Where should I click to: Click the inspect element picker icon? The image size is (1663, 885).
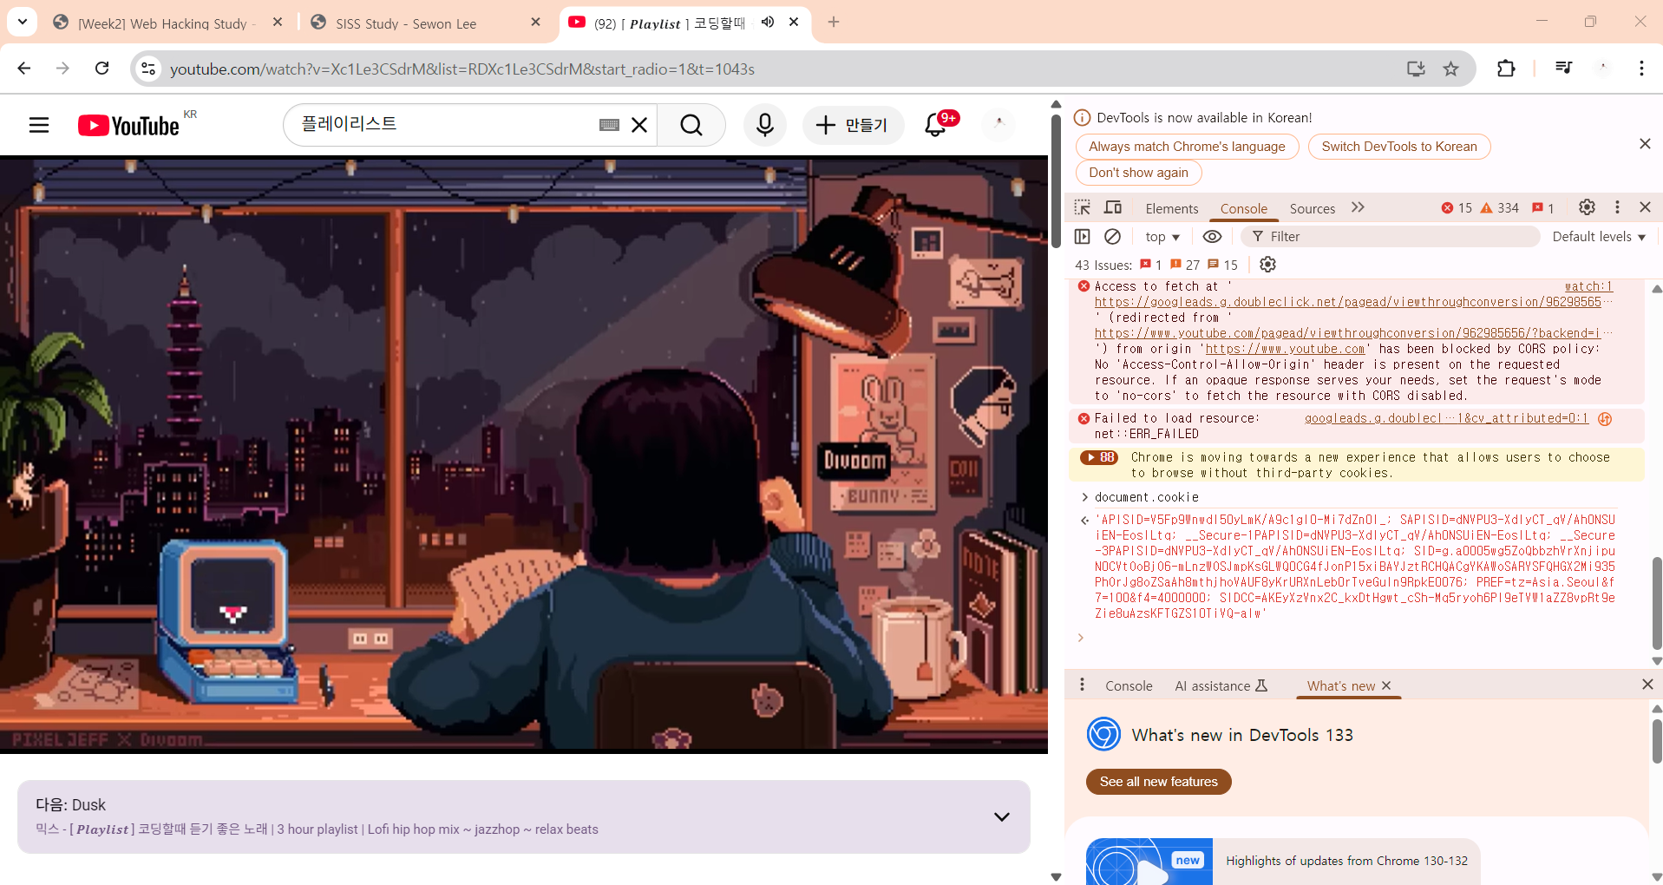point(1082,207)
